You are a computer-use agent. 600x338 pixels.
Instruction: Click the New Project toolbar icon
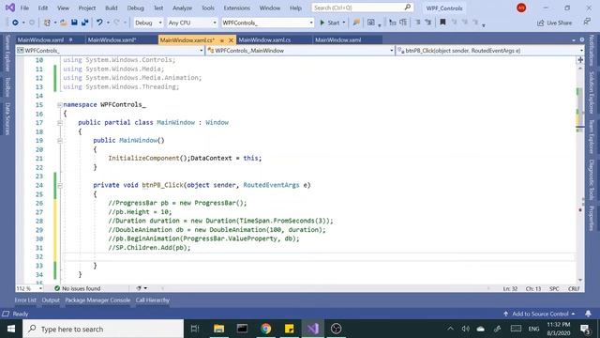[x=47, y=23]
